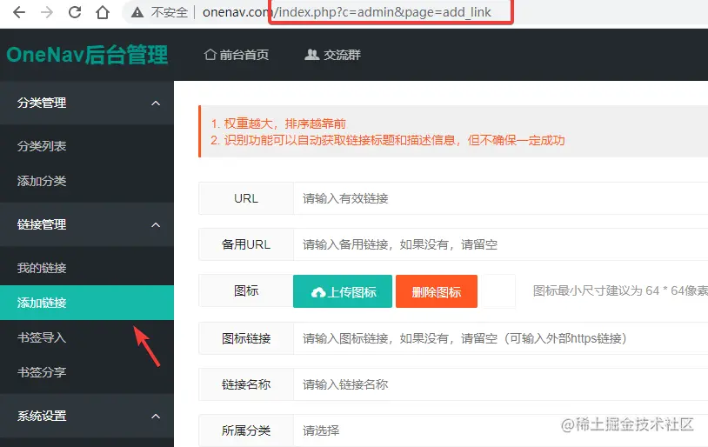Open the 所属分类 请选择 dropdown
This screenshot has width=708, height=447.
501,430
